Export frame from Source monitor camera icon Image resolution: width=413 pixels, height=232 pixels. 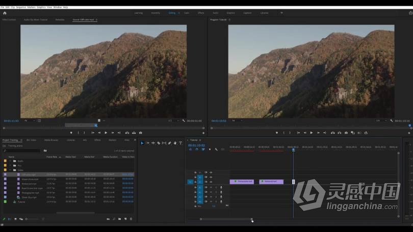point(141,133)
